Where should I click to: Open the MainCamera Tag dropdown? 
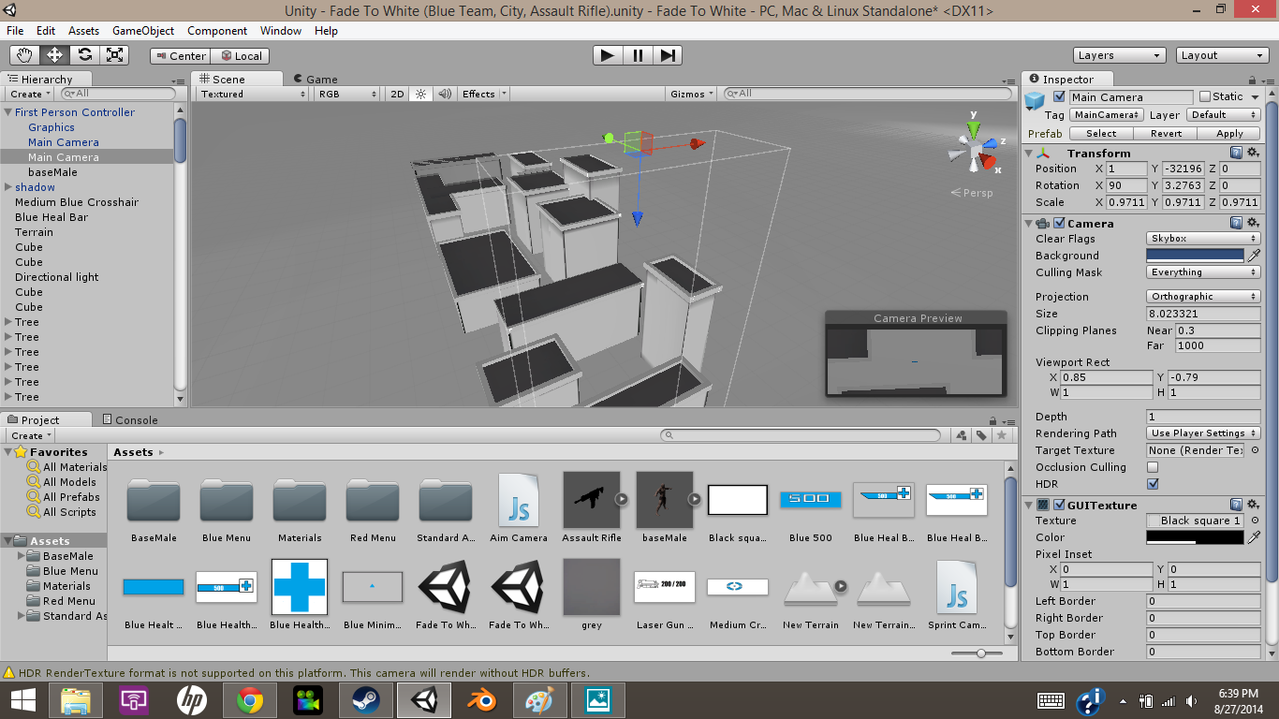[x=1107, y=115]
